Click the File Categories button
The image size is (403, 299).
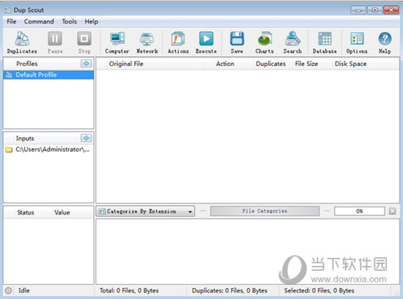(x=265, y=211)
